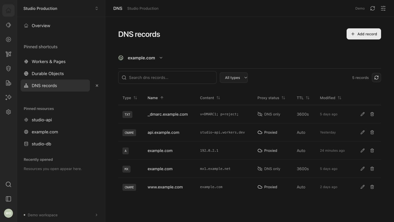Delete the api.example.com CNAME record

coord(372,132)
